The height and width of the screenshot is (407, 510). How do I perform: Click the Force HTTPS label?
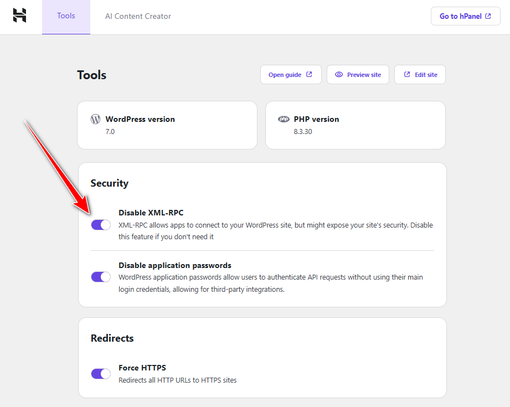pyautogui.click(x=142, y=368)
